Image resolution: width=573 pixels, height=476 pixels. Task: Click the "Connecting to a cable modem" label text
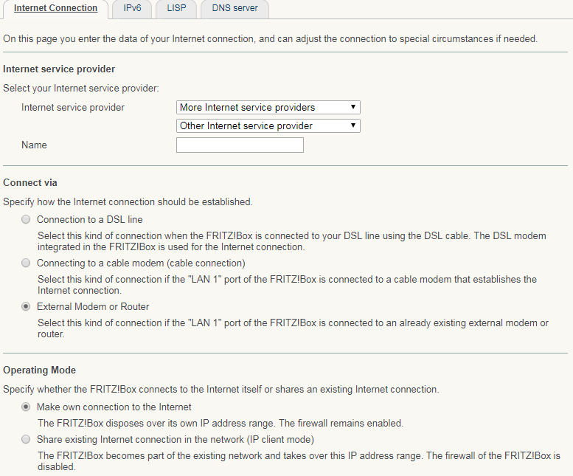coord(141,263)
